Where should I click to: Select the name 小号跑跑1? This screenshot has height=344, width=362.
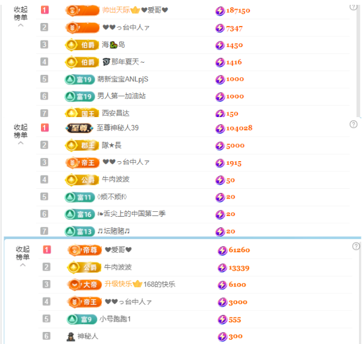click(115, 319)
